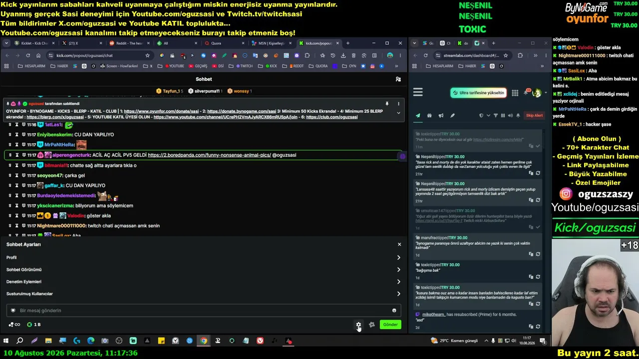Close the Sohbet Ayarları panel
639x359 pixels.
[399, 244]
